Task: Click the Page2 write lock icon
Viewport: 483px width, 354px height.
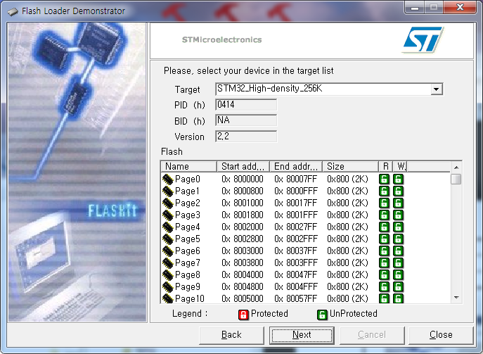Action: tap(399, 203)
